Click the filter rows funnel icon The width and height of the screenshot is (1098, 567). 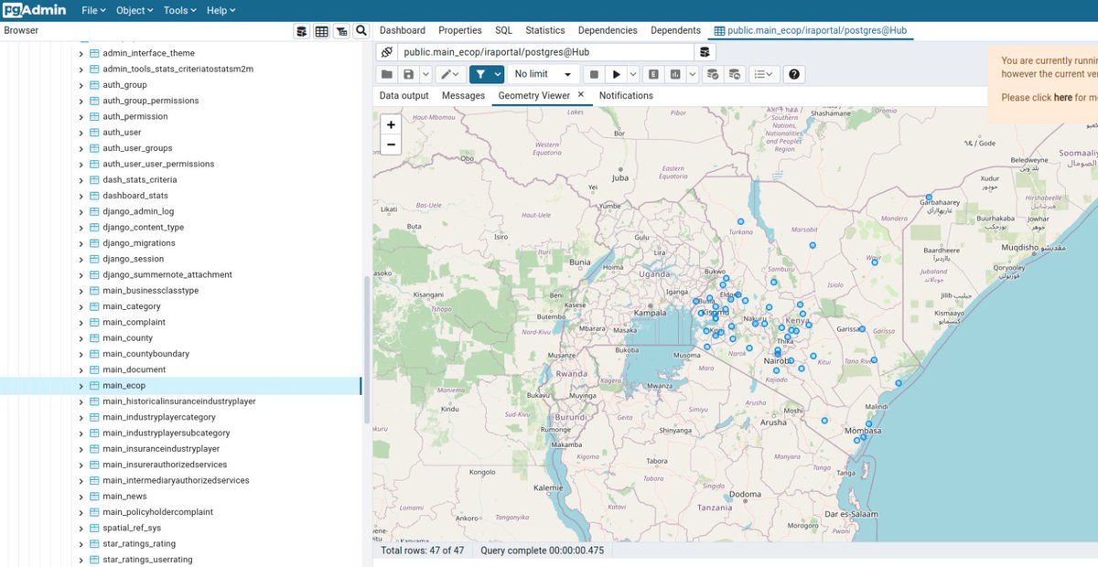pos(481,74)
